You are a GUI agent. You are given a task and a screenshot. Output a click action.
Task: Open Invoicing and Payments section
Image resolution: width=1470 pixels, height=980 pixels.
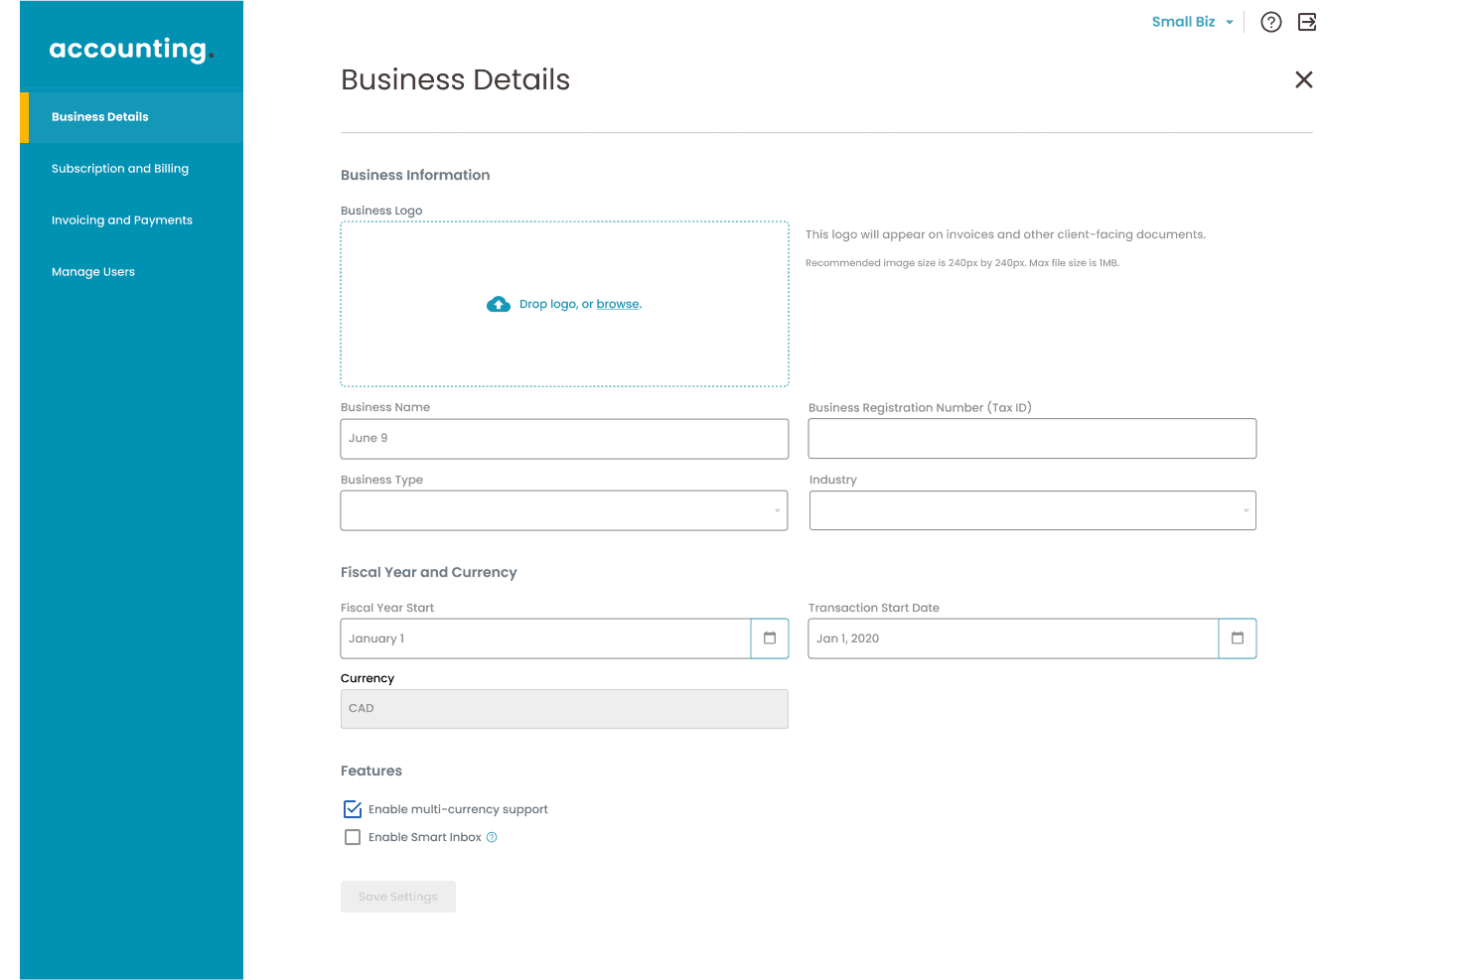point(122,220)
